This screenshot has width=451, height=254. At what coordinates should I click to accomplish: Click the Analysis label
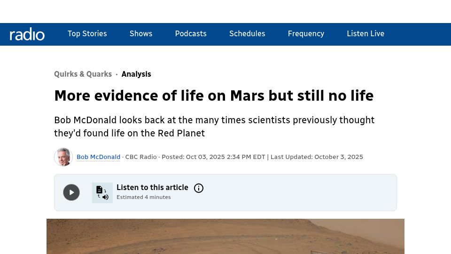[136, 74]
